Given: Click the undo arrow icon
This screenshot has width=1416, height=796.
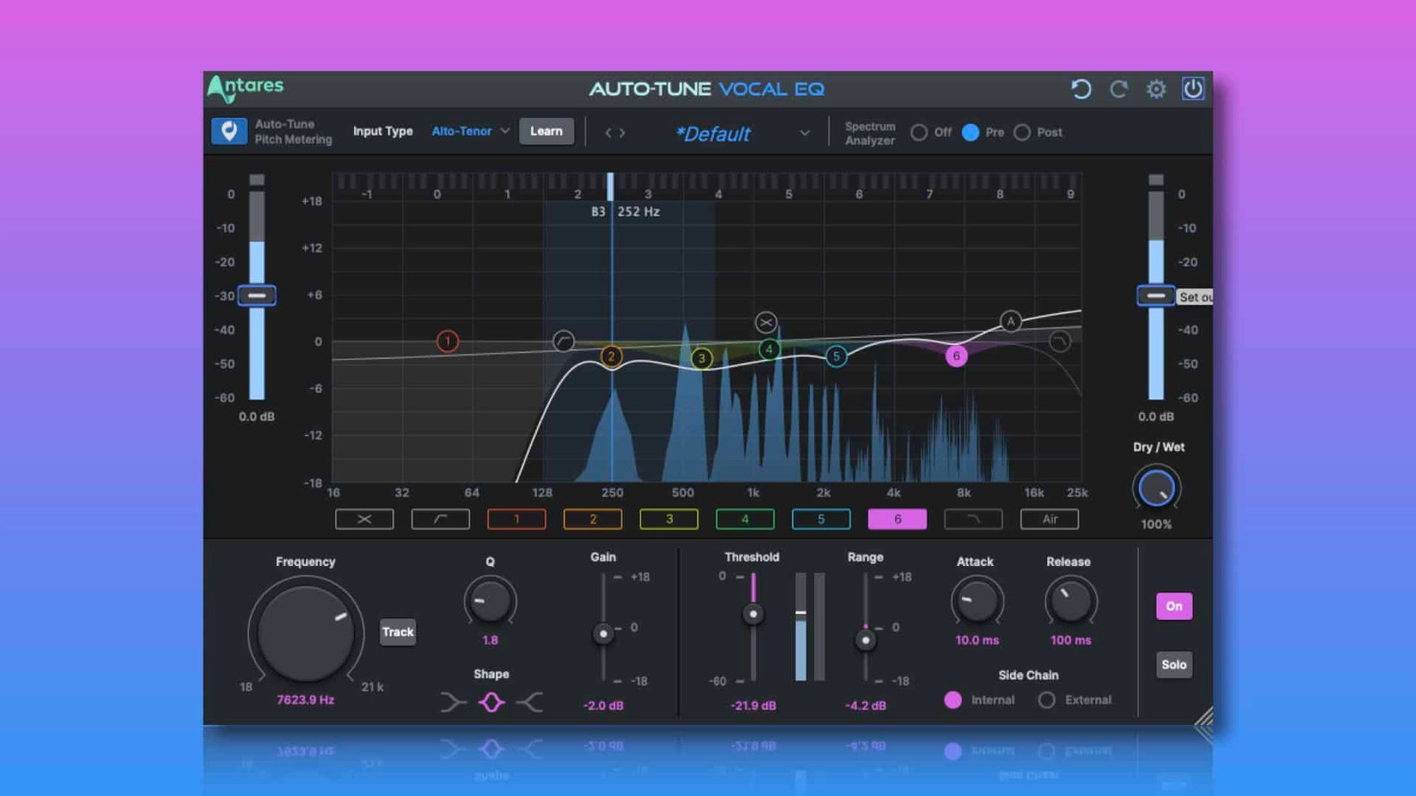Looking at the screenshot, I should click(x=1081, y=88).
